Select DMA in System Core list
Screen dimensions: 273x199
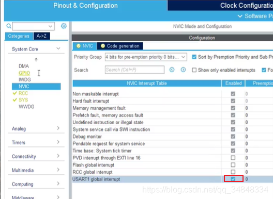coord(24,66)
